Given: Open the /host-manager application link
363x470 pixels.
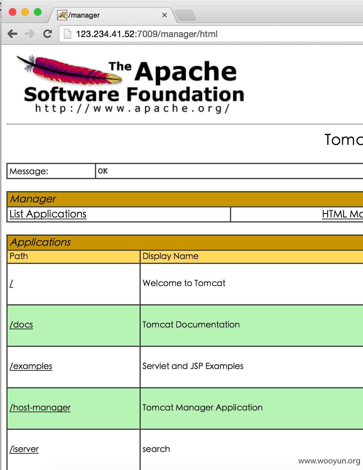Looking at the screenshot, I should coord(40,407).
